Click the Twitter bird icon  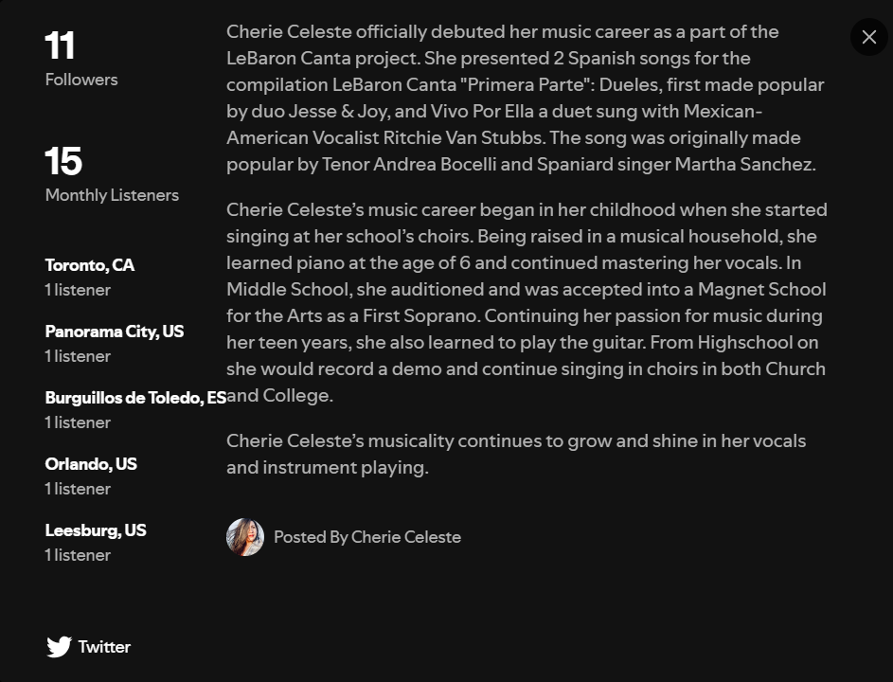click(59, 647)
